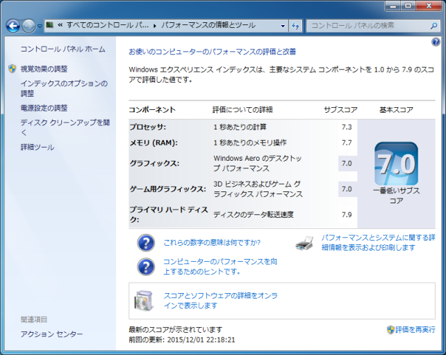Screen dimensions: 446x355
Task: Click the サブスコア column header
Action: pyautogui.click(x=341, y=110)
